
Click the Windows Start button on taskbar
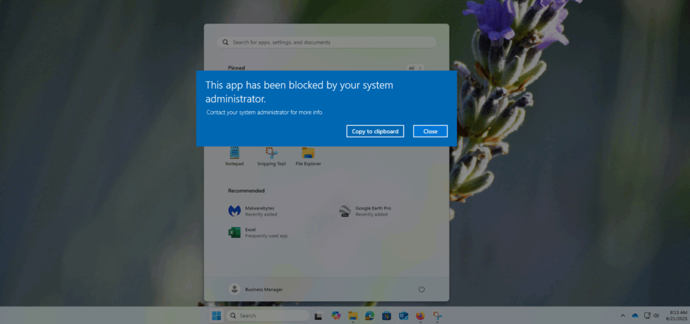tap(216, 315)
